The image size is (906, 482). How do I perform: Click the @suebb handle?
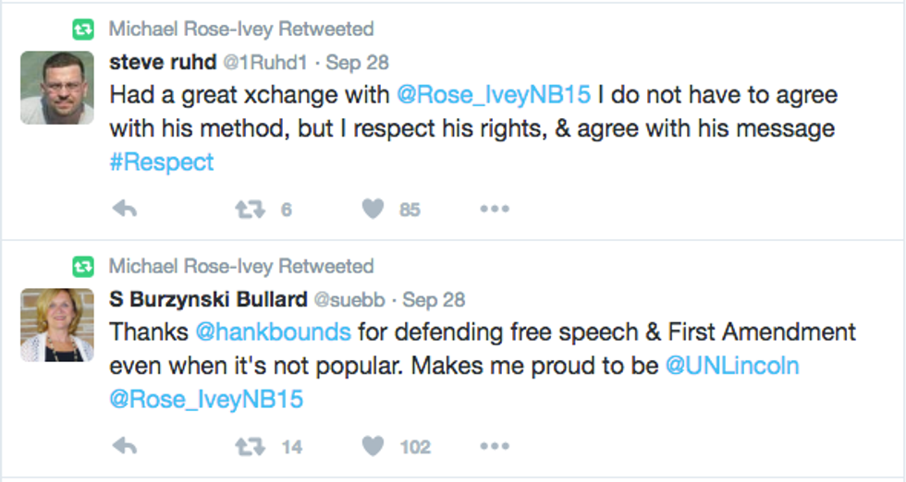351,300
